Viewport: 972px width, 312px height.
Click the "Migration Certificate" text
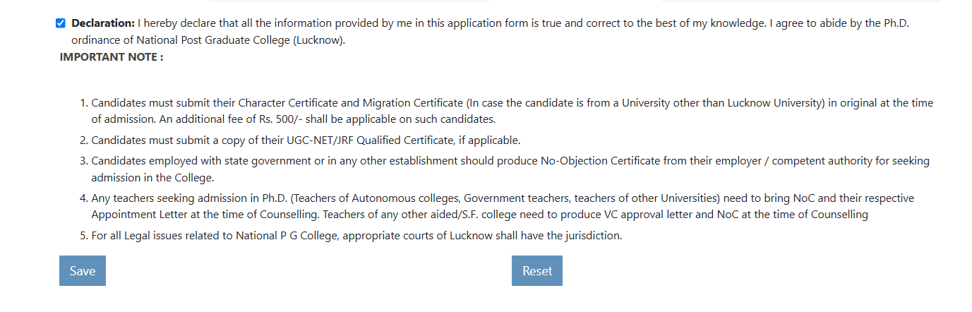pyautogui.click(x=414, y=103)
